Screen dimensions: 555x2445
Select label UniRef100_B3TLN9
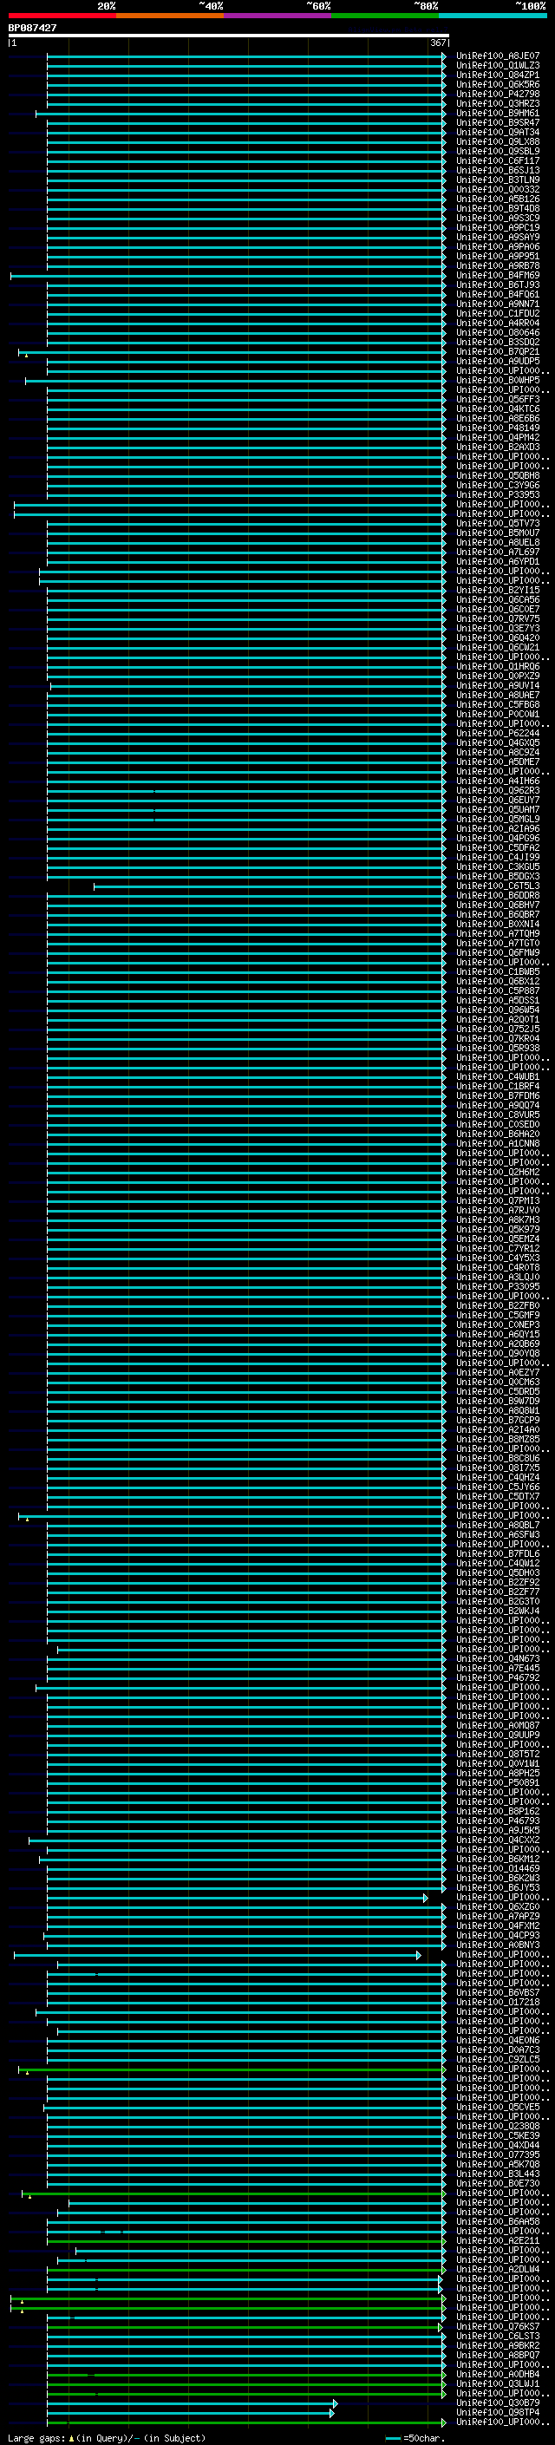[498, 180]
